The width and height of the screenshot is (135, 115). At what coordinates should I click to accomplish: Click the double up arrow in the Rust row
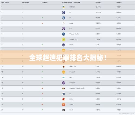tap(42, 110)
